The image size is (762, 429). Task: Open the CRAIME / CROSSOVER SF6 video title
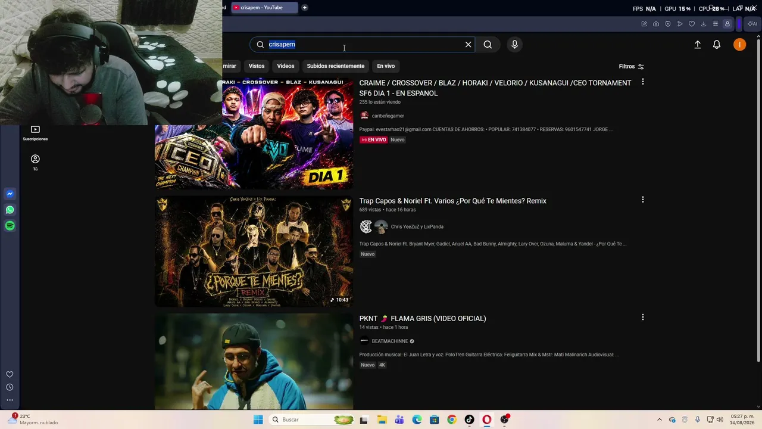(495, 88)
